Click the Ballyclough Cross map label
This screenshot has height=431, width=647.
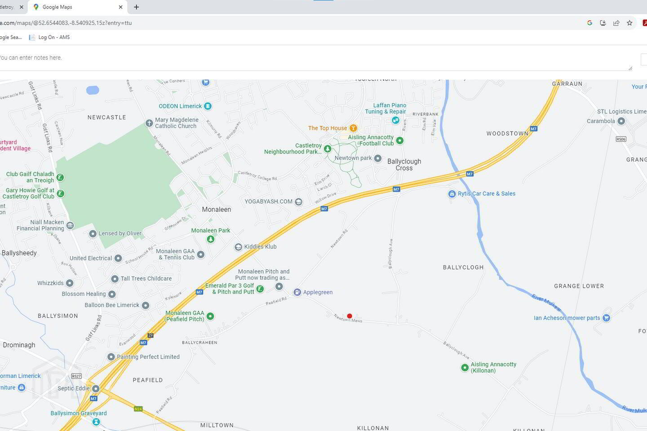[404, 165]
